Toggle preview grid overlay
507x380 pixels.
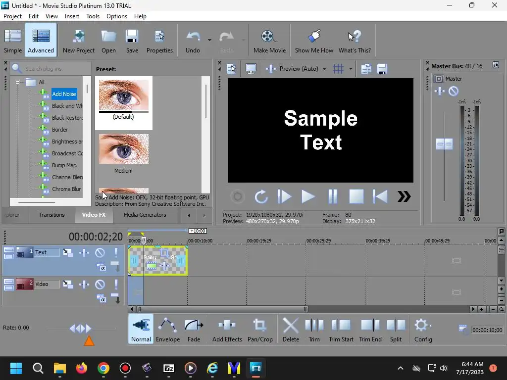338,69
